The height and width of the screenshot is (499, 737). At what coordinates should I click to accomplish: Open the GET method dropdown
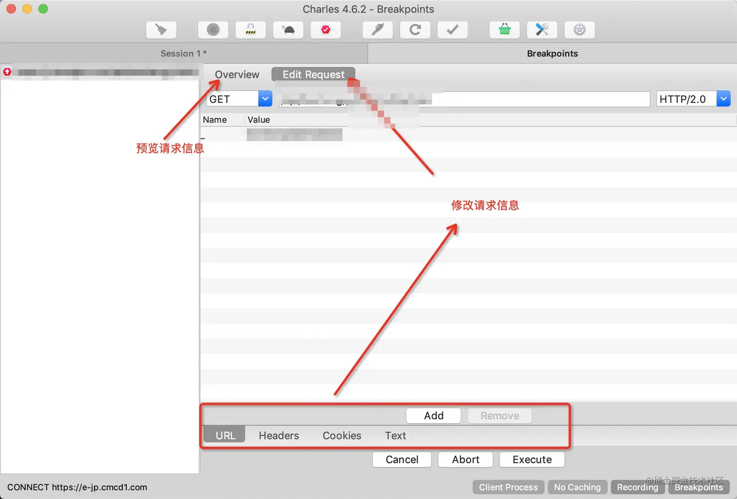[x=239, y=99]
